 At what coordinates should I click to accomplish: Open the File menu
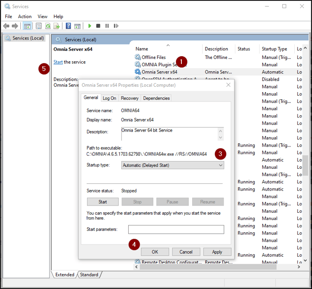(8, 16)
